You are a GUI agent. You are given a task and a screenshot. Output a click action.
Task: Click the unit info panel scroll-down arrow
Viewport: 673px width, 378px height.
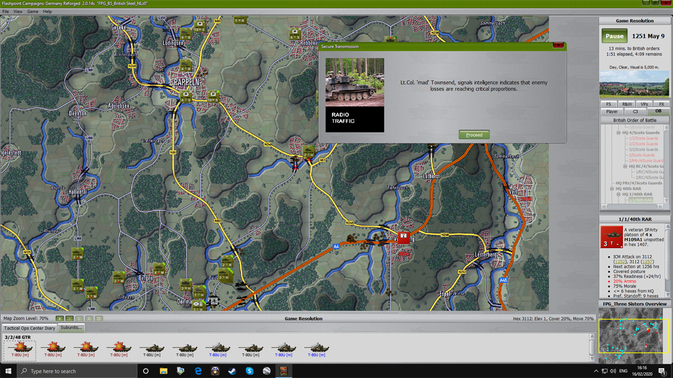[x=668, y=295]
